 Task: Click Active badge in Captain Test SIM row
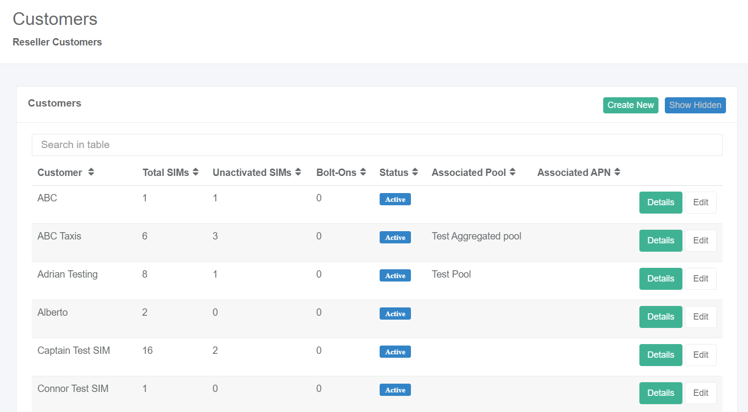pyautogui.click(x=395, y=352)
